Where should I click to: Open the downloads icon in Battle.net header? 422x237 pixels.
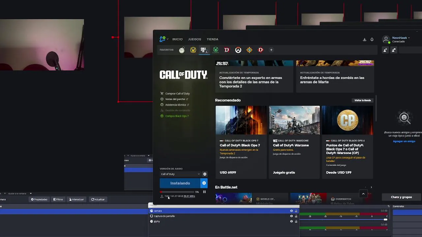tap(364, 39)
